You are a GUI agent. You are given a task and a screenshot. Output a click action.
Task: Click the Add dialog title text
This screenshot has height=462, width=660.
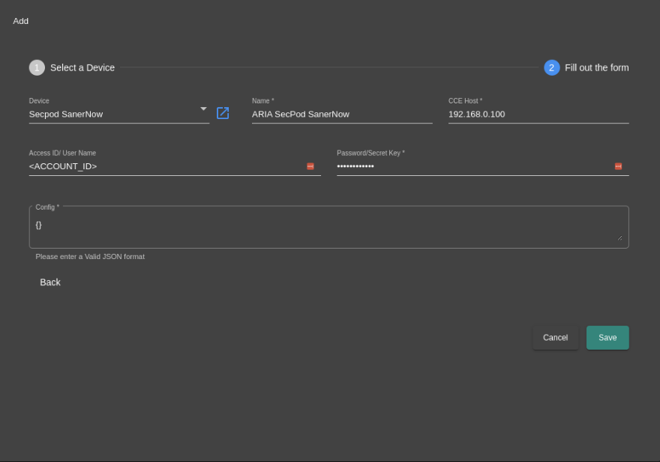point(21,21)
